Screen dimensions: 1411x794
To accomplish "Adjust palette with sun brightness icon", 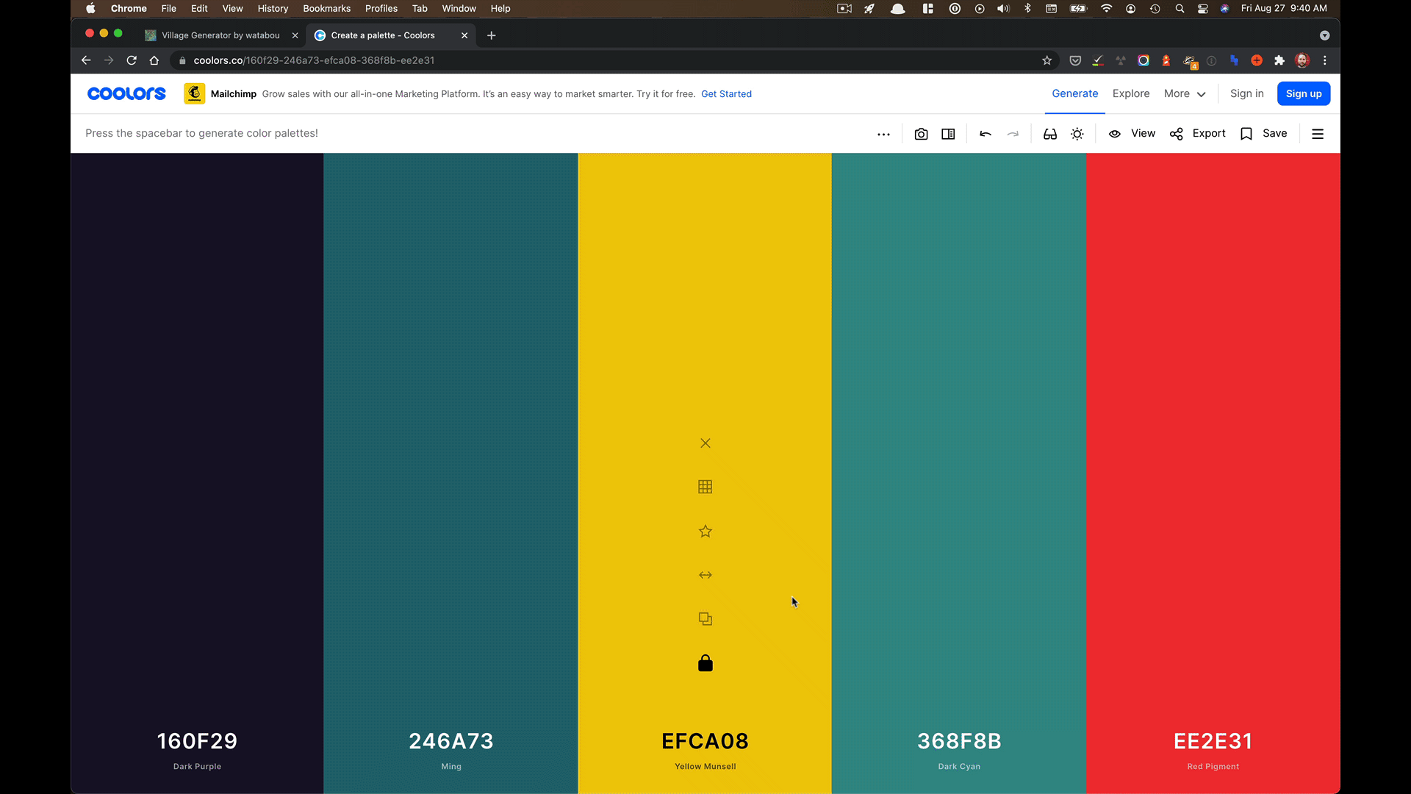I will click(1077, 134).
